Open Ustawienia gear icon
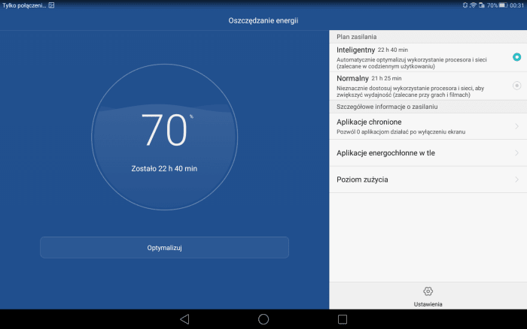 pyautogui.click(x=428, y=291)
